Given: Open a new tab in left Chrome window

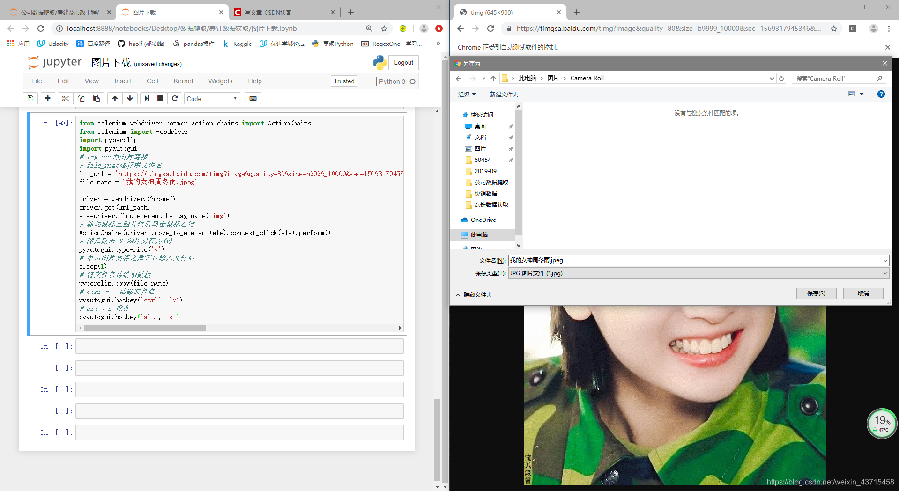Looking at the screenshot, I should [x=351, y=12].
